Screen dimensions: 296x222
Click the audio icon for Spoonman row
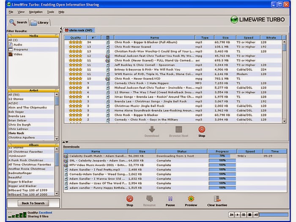click(107, 65)
